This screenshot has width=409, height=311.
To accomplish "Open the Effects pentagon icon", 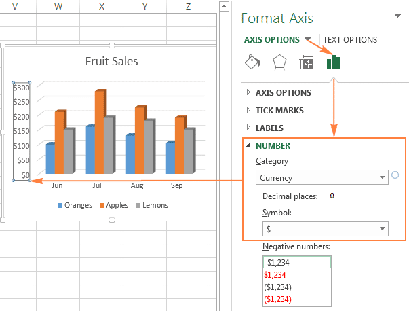I will pos(279,63).
